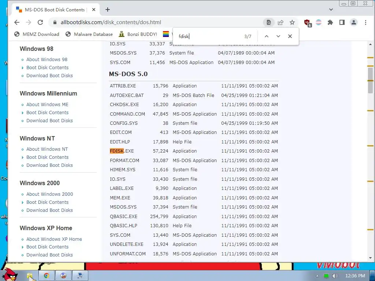
Task: Click the scrollbar down arrow
Action: point(371,258)
